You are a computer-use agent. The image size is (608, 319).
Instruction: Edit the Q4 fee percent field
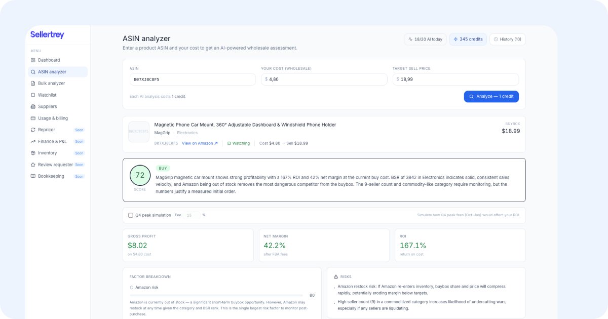(191, 215)
